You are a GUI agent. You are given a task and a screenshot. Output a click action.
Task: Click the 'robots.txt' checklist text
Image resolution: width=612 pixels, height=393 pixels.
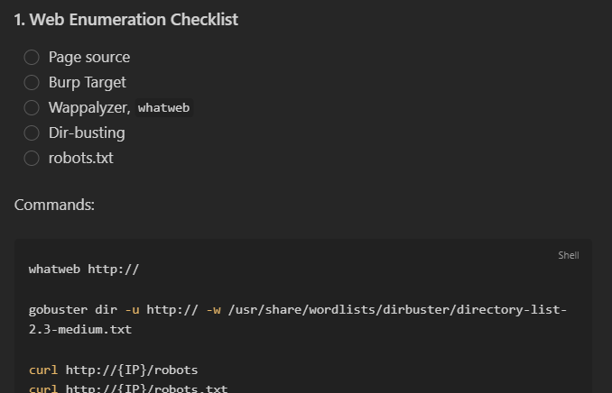[x=81, y=159]
